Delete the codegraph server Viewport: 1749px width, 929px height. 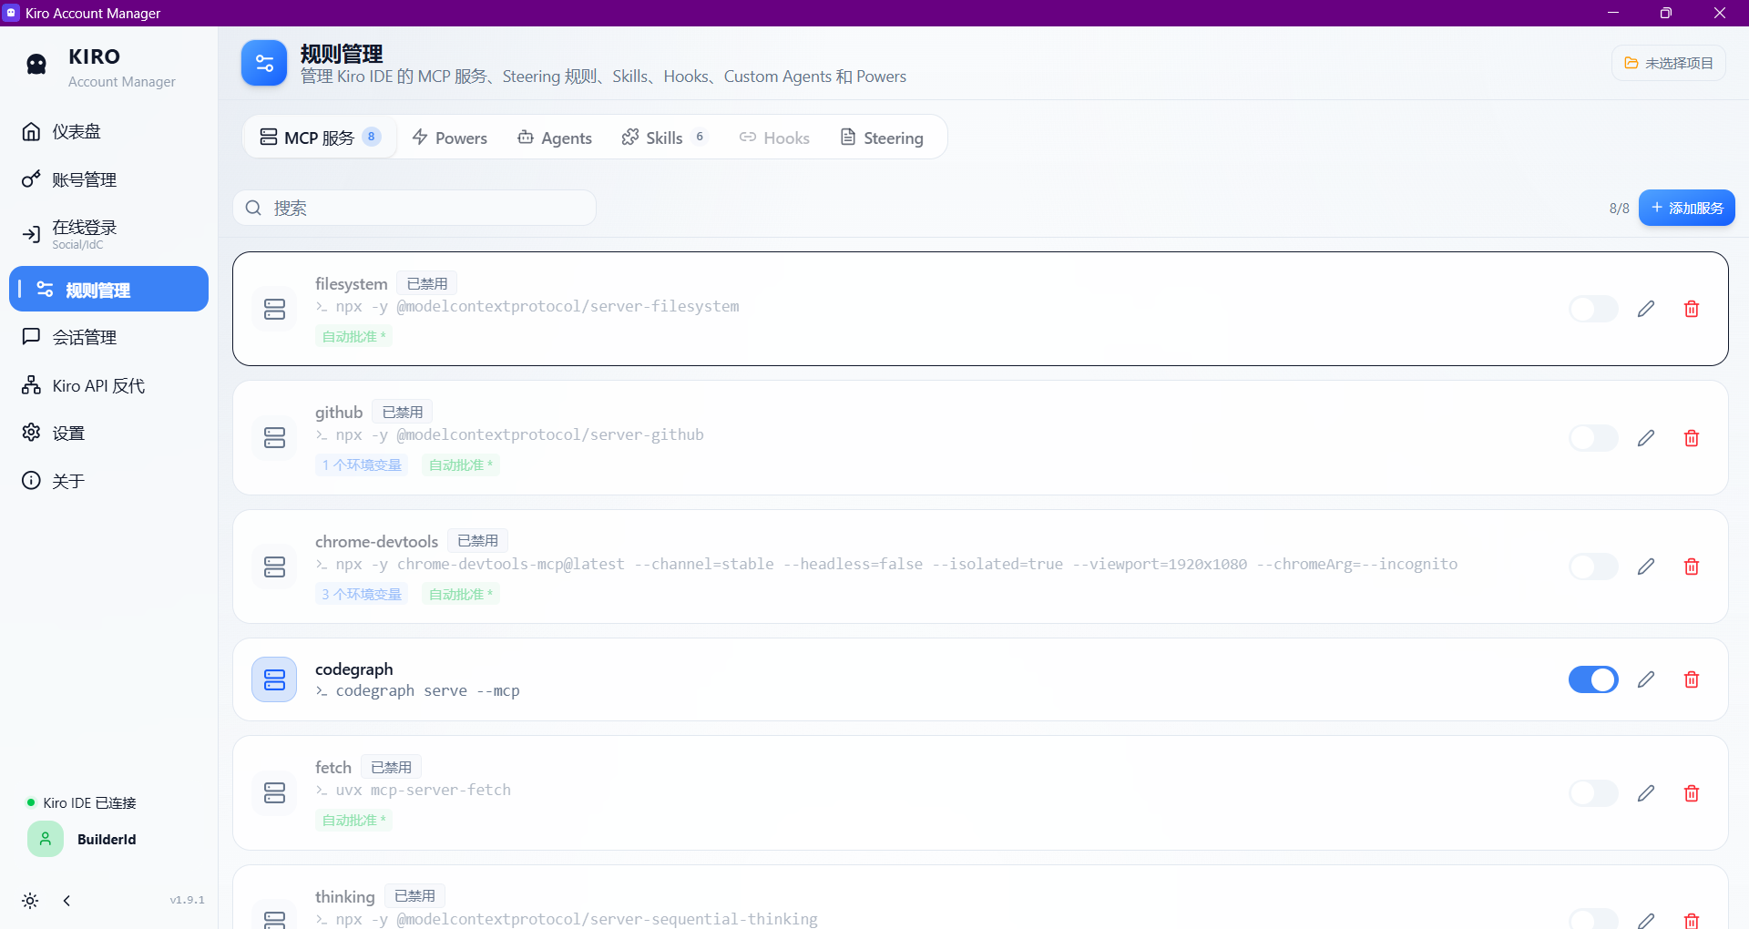click(1692, 679)
